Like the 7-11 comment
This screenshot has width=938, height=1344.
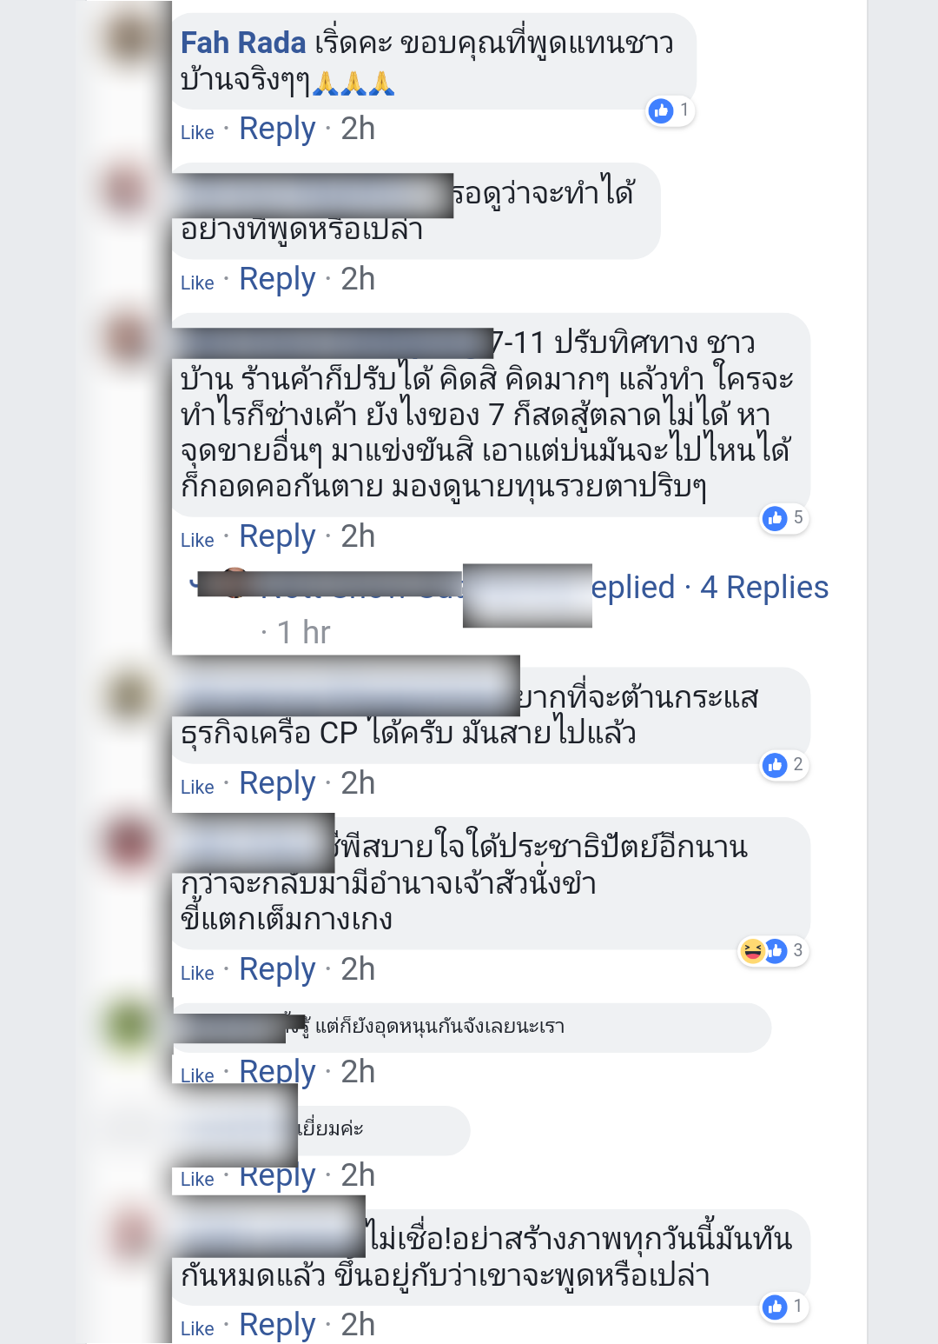197,540
